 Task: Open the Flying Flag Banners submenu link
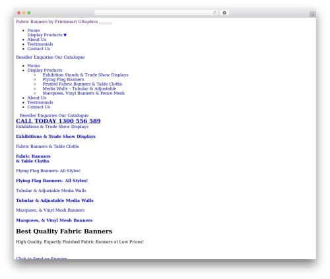pyautogui.click(x=63, y=80)
